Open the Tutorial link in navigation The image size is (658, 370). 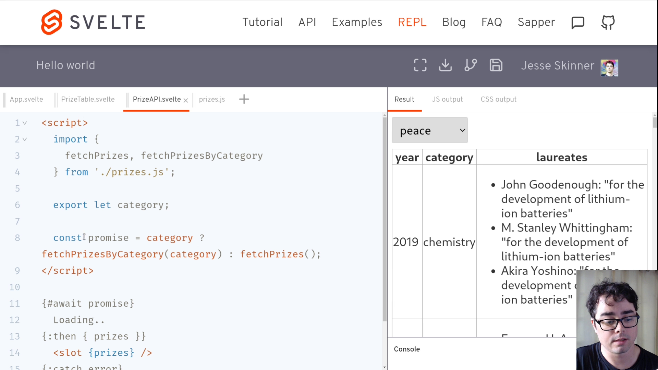tap(262, 22)
